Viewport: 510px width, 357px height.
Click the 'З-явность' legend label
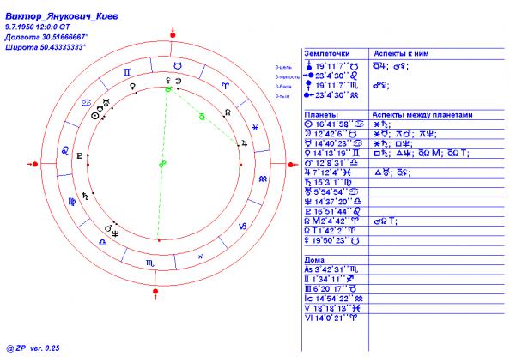point(288,77)
